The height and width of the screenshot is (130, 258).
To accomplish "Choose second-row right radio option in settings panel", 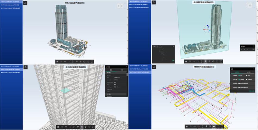I will point(247,79).
